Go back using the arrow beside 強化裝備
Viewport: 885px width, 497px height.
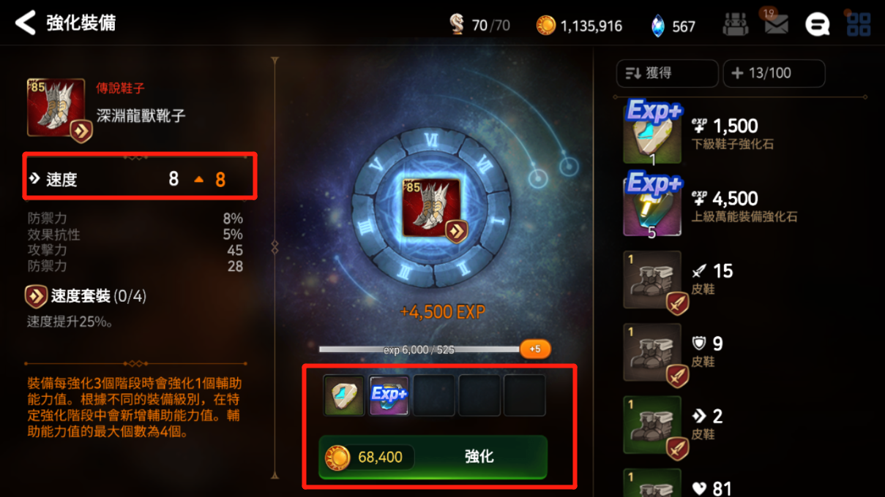[x=25, y=23]
